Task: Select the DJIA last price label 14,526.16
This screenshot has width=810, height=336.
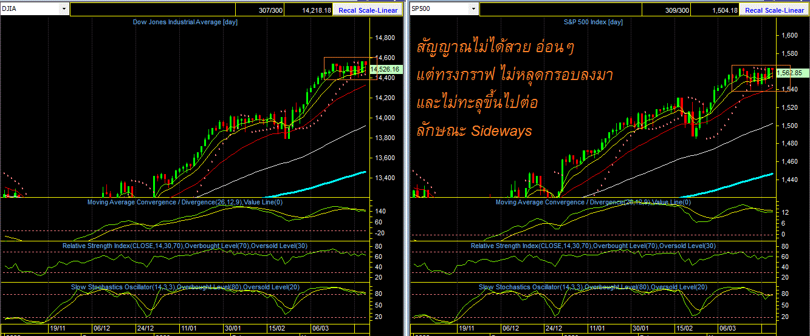Action: [385, 69]
